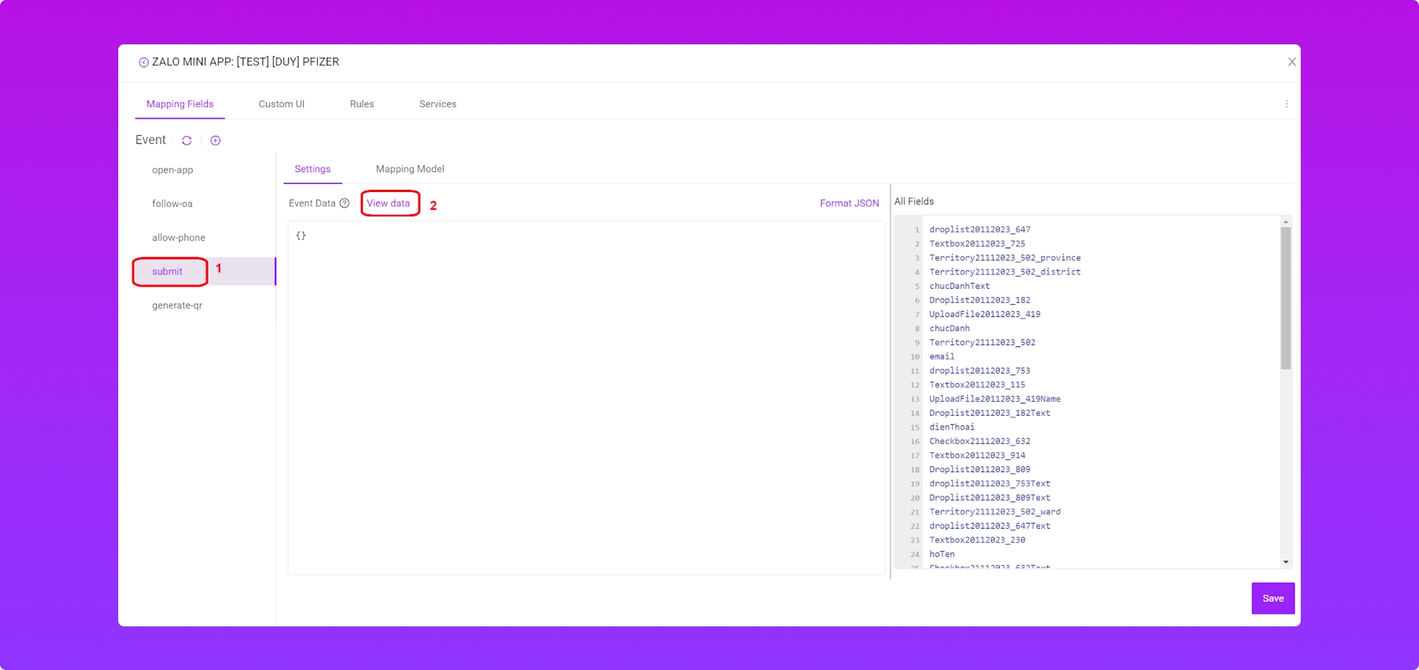Viewport: 1419px width, 670px height.
Task: Refresh the Event list
Action: click(187, 140)
